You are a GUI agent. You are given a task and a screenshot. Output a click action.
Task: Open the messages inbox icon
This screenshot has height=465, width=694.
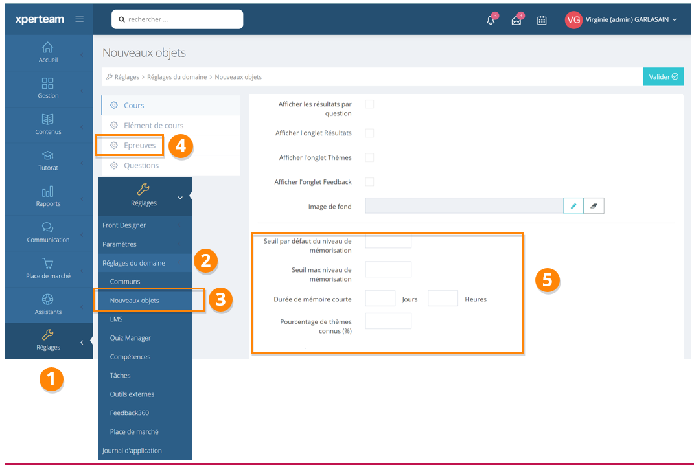pyautogui.click(x=516, y=20)
